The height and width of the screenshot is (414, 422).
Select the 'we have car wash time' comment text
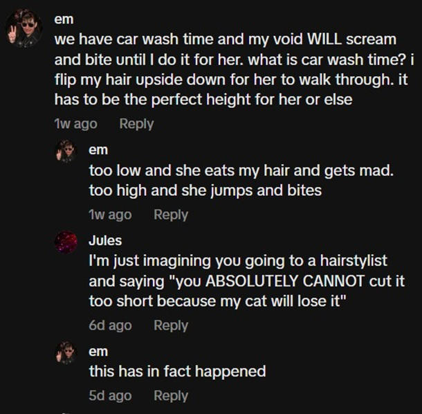tap(234, 69)
